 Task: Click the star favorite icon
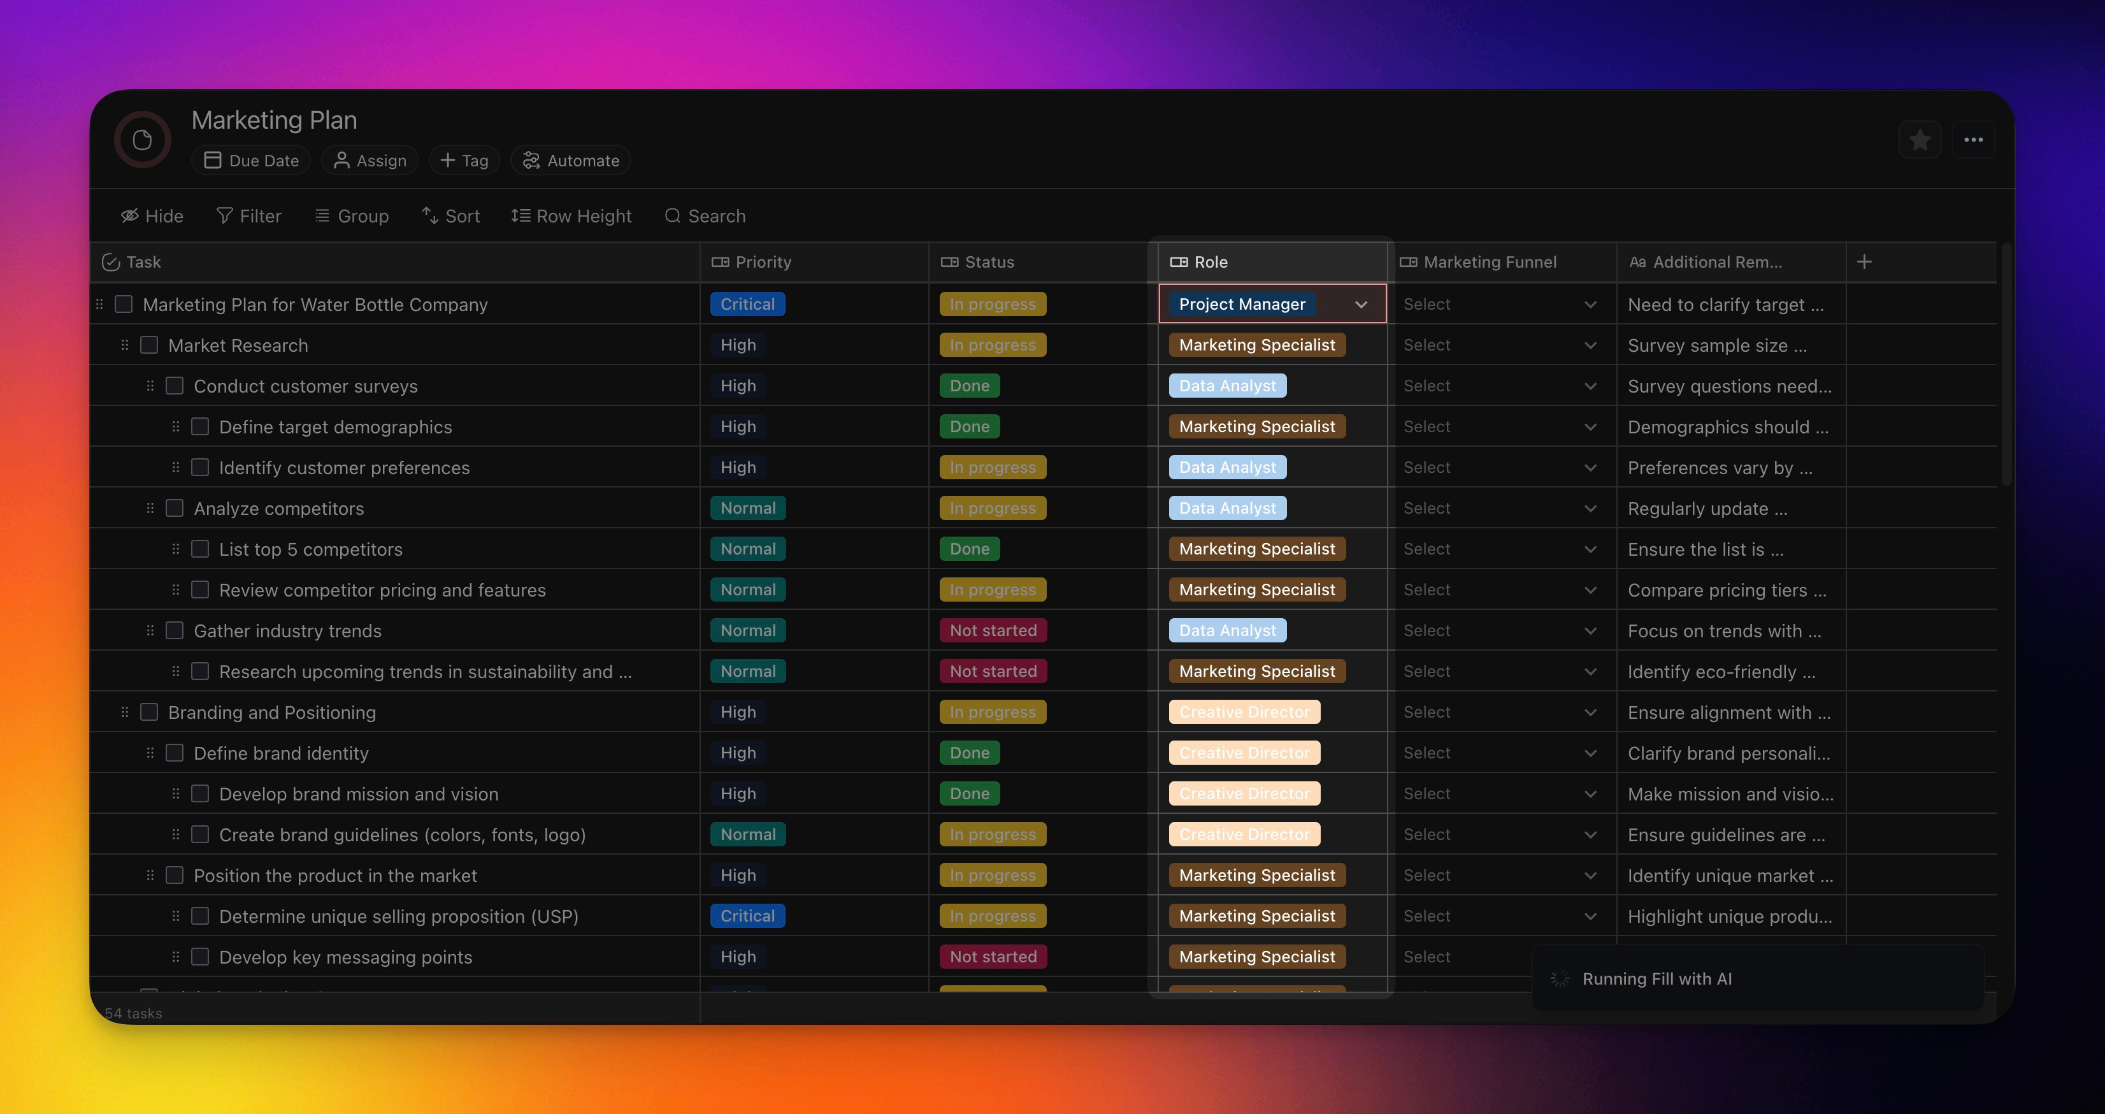point(1920,141)
